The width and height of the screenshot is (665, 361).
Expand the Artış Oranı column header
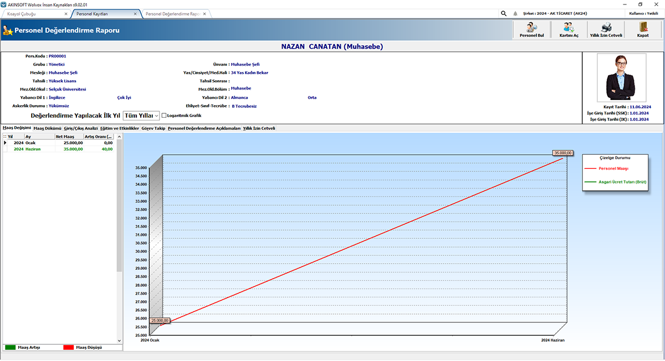tap(99, 136)
